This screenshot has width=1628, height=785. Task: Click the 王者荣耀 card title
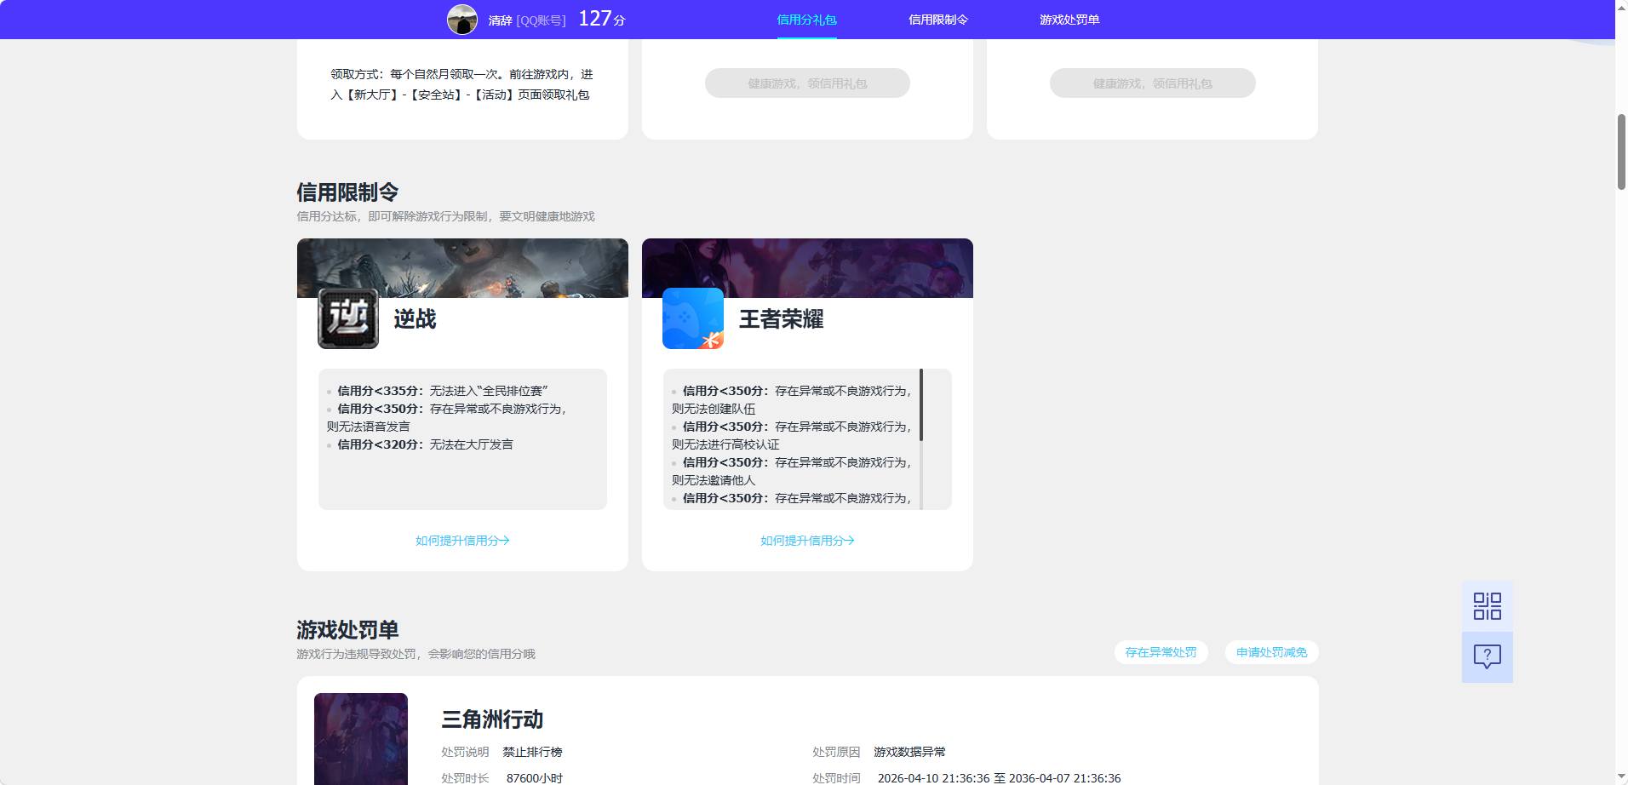781,319
